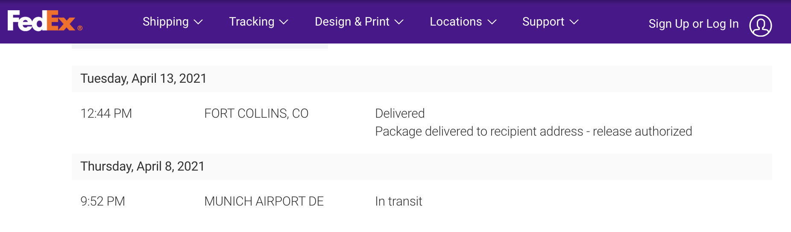The height and width of the screenshot is (232, 791).
Task: Open the user profile icon
Action: [760, 26]
